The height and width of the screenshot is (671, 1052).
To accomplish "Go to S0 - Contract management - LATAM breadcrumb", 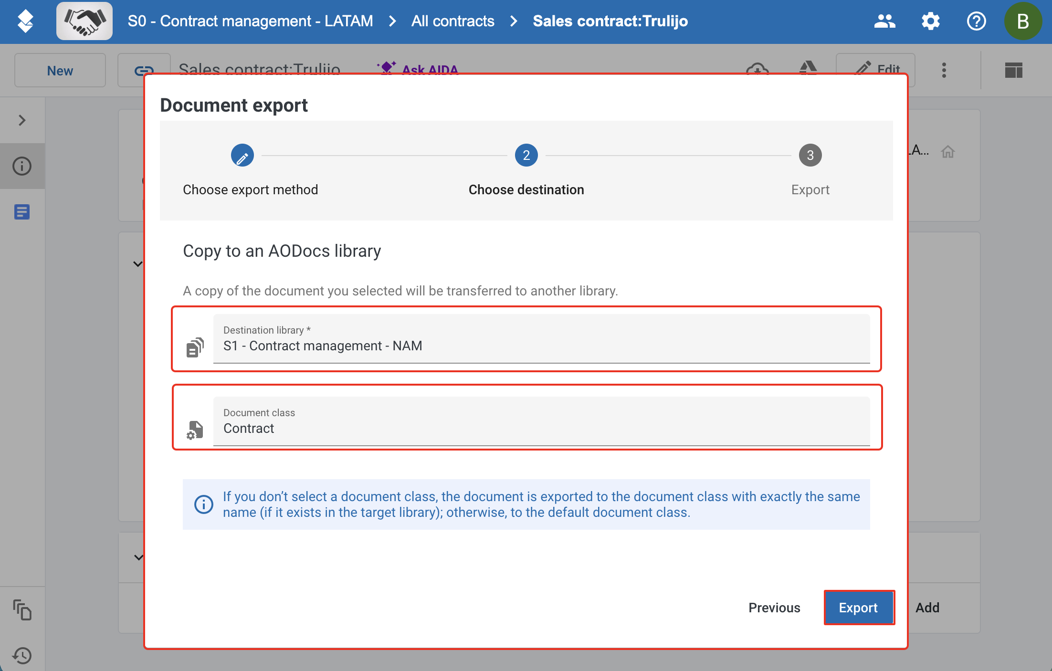I will click(x=250, y=21).
